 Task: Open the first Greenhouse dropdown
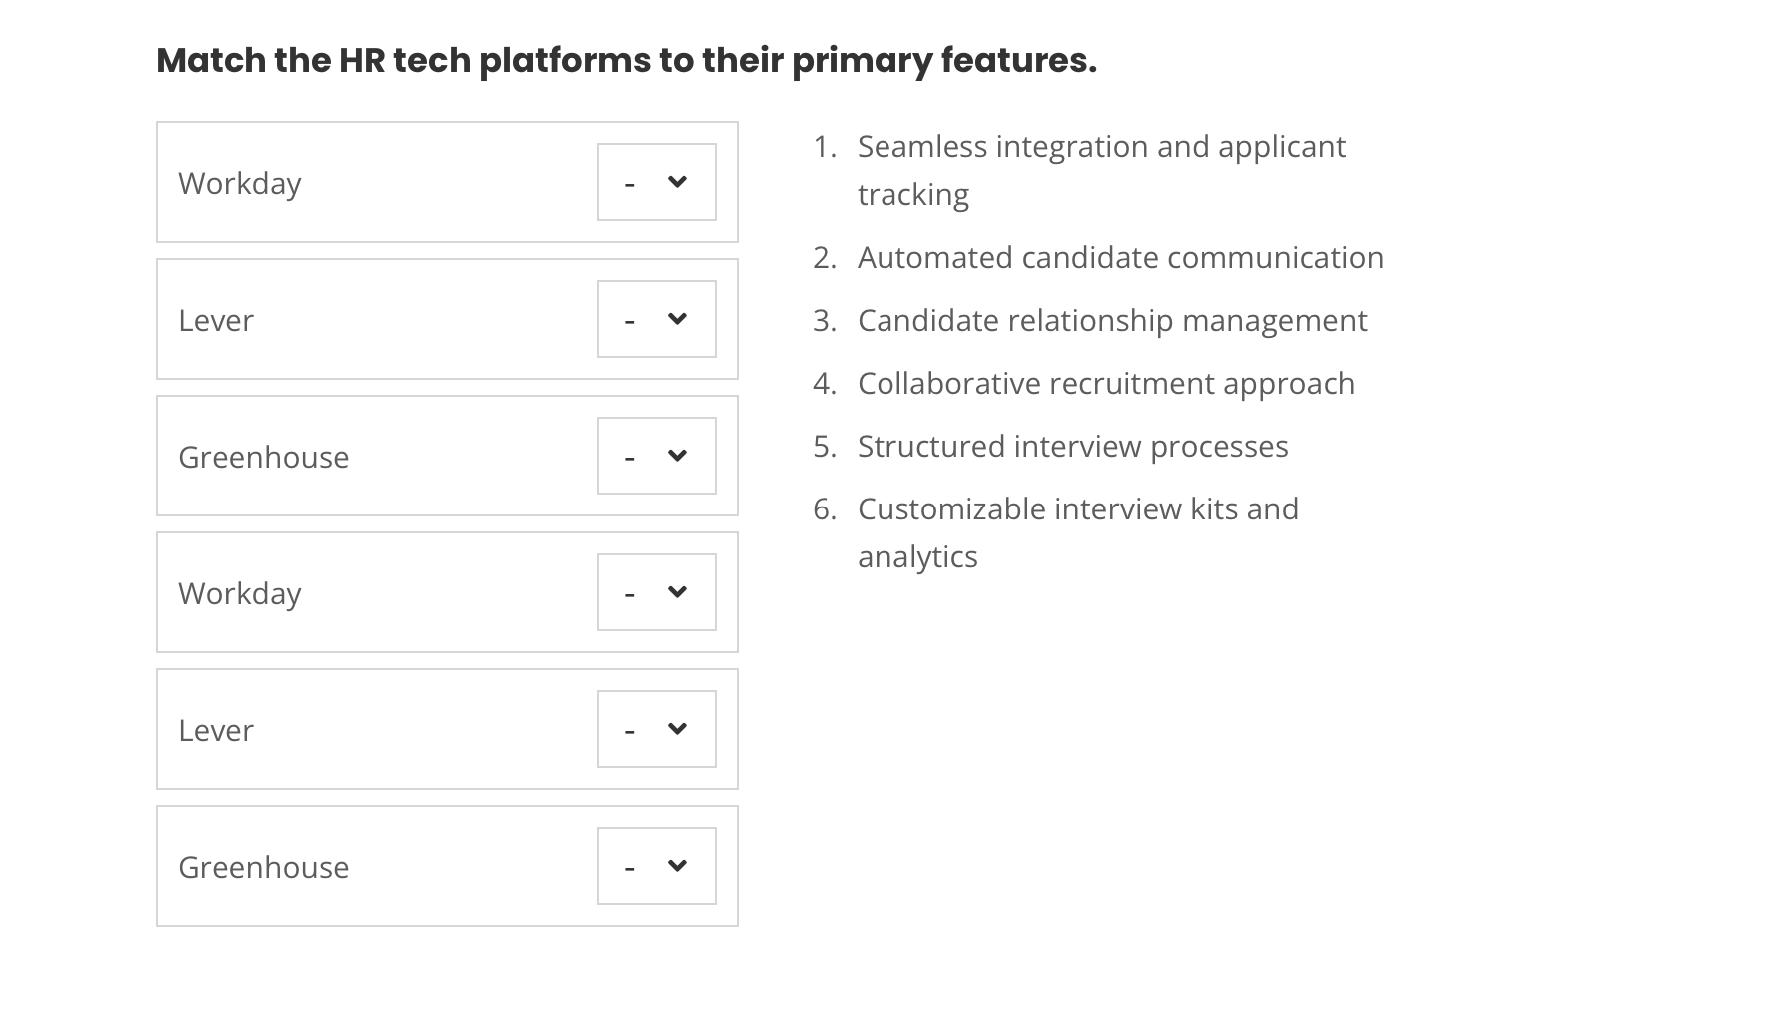pos(656,455)
